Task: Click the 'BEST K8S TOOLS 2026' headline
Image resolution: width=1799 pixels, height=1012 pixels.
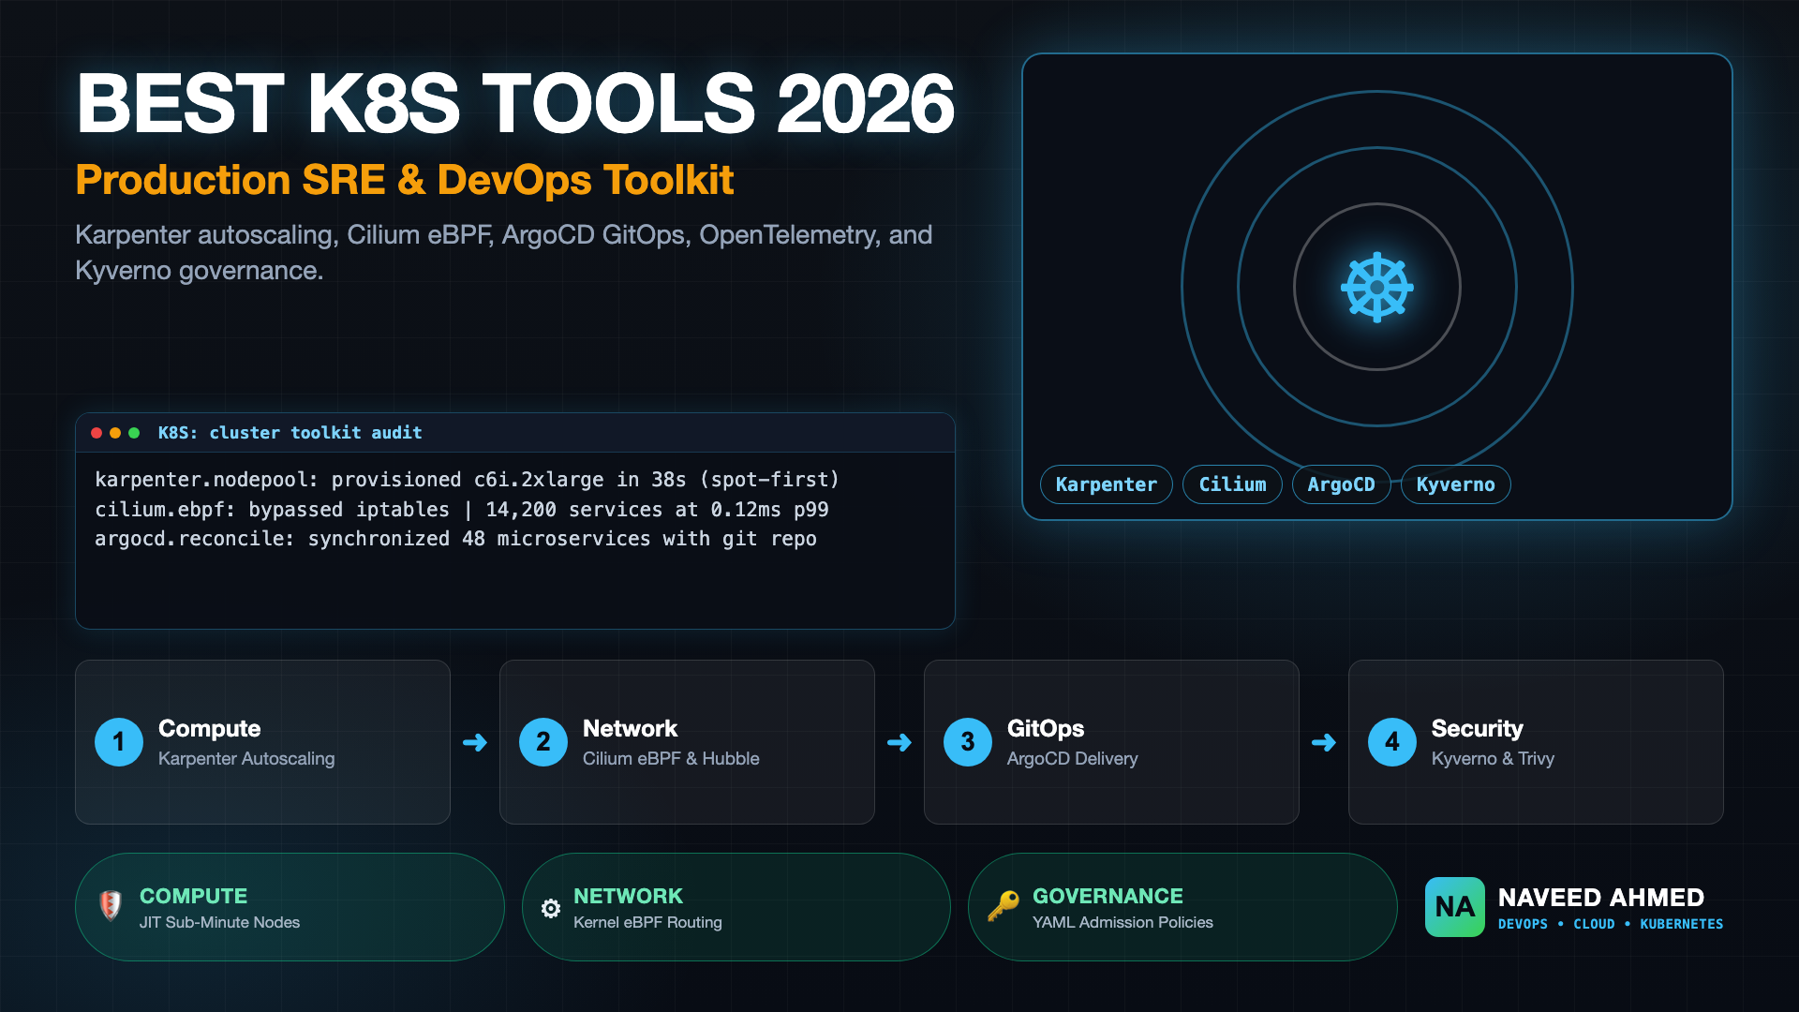Action: click(515, 103)
